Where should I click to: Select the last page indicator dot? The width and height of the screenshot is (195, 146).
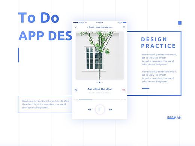point(102,82)
